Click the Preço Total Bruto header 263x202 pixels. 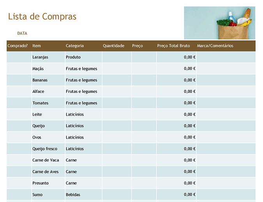pos(174,46)
